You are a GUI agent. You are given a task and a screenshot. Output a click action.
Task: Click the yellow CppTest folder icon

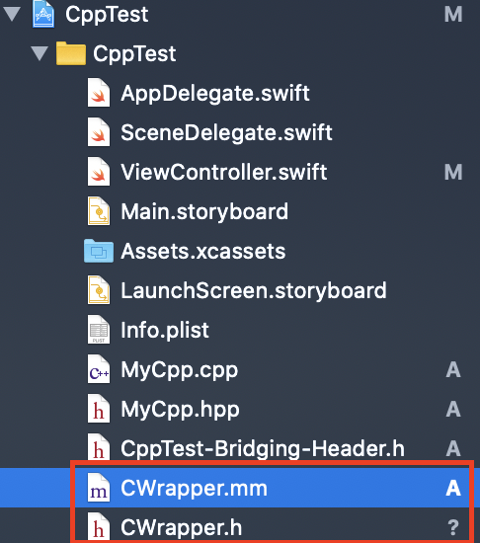click(71, 53)
